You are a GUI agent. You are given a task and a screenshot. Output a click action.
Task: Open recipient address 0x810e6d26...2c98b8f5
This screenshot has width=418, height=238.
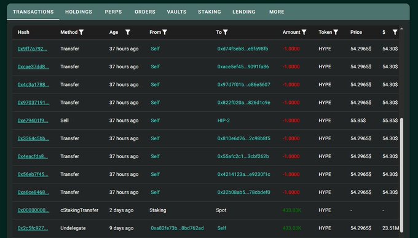(x=244, y=138)
